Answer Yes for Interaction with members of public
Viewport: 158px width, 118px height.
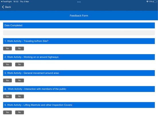[x=7, y=96]
